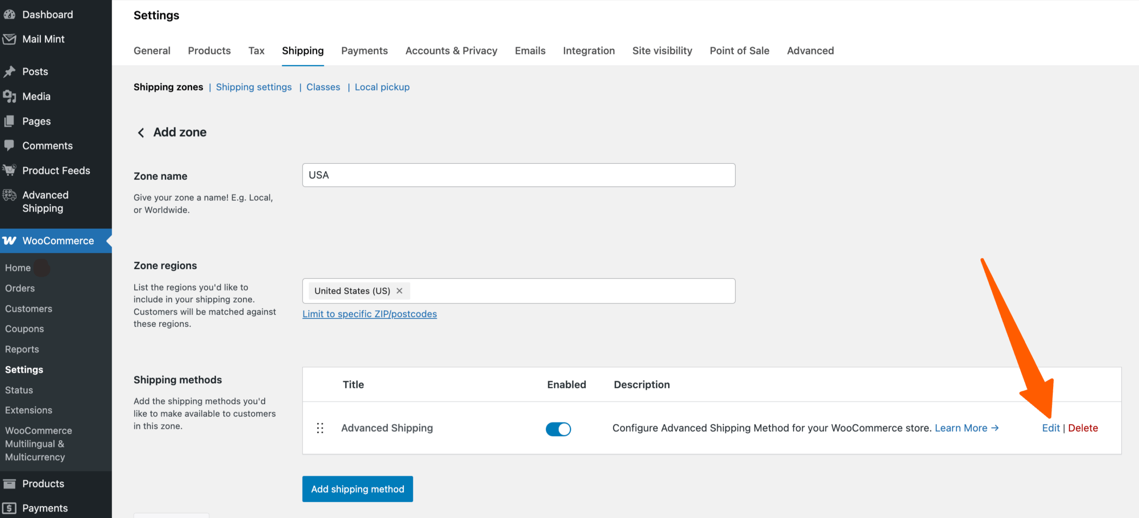Switch to the Integration tab
This screenshot has height=518, width=1139.
point(589,51)
